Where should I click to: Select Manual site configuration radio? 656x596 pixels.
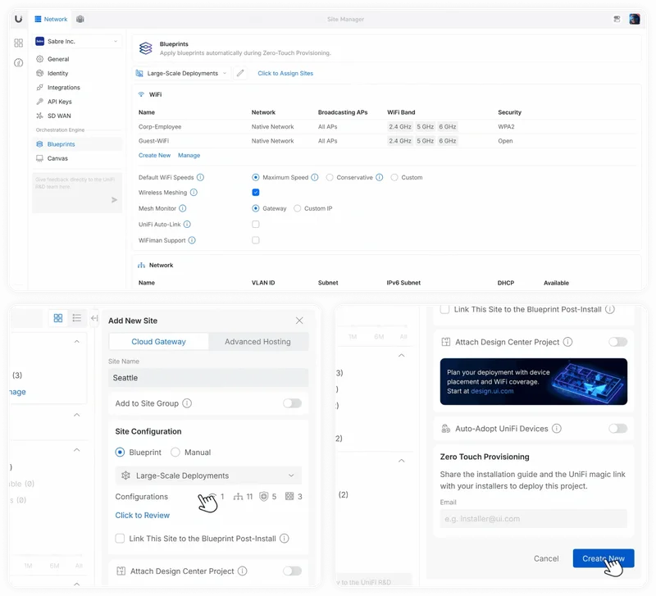pos(175,452)
